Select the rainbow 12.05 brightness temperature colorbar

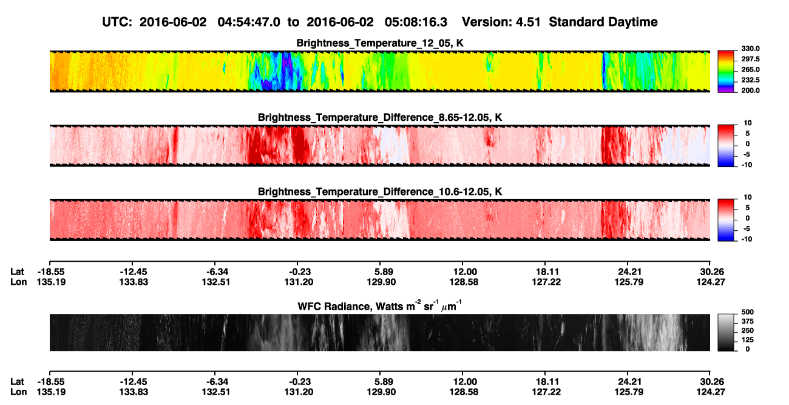[725, 72]
